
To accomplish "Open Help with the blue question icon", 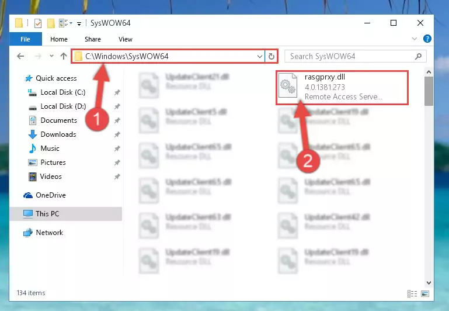I will [x=427, y=39].
